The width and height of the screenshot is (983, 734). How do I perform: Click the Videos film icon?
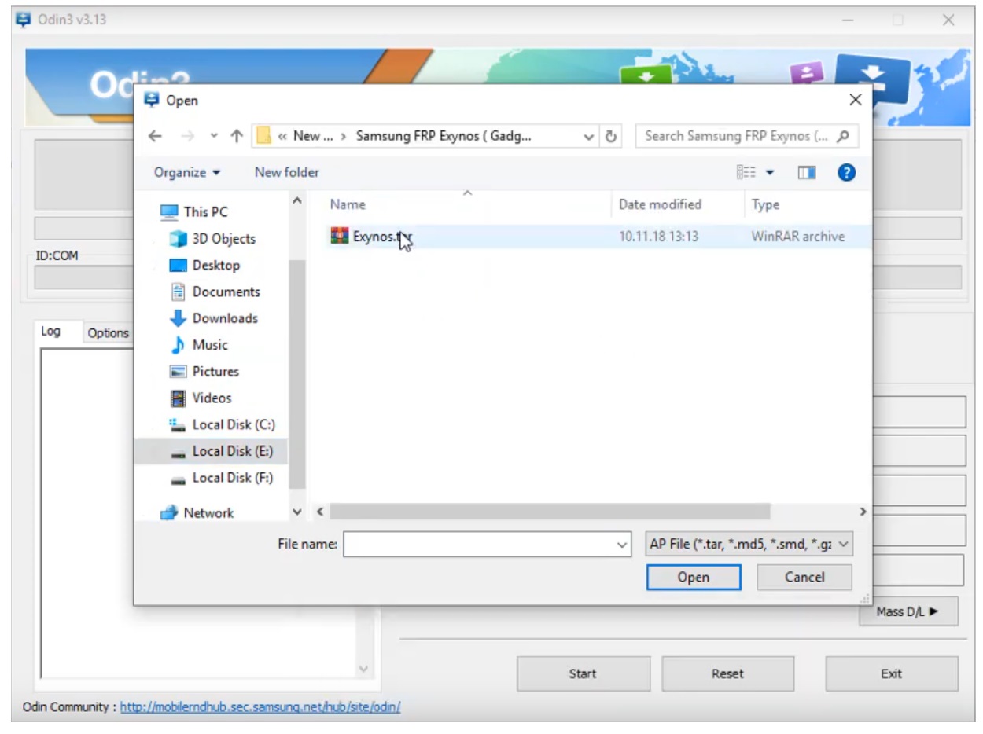tap(179, 398)
